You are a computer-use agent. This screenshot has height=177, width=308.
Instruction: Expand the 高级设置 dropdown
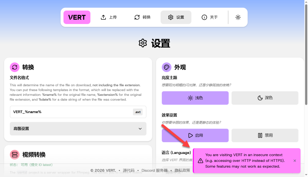pos(78,129)
